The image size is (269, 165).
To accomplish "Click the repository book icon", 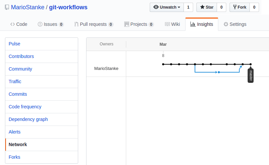I will click(7, 7).
